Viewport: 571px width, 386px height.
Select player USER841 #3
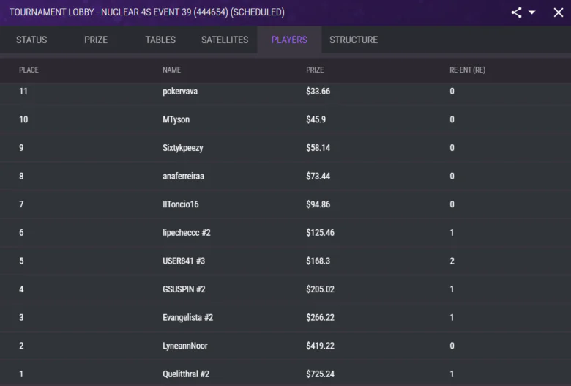click(x=184, y=261)
